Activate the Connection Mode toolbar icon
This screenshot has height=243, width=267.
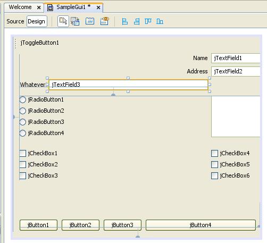[x=75, y=21]
